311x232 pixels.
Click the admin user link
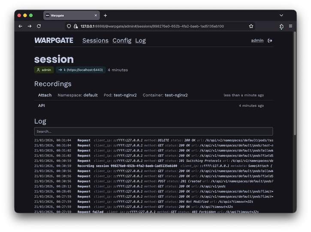257,40
